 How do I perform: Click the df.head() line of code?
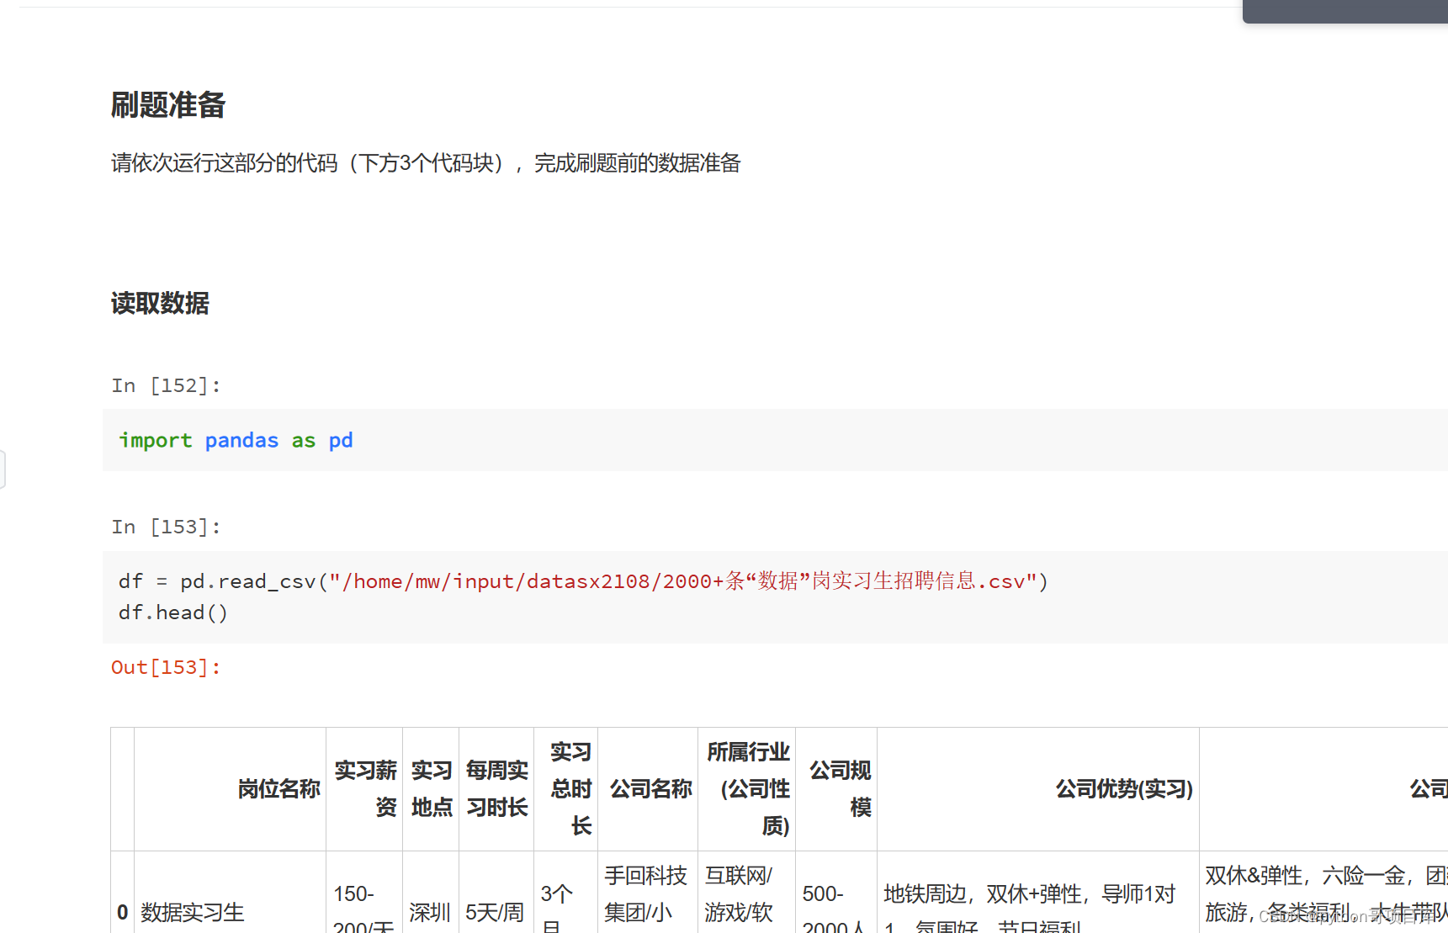(x=172, y=612)
